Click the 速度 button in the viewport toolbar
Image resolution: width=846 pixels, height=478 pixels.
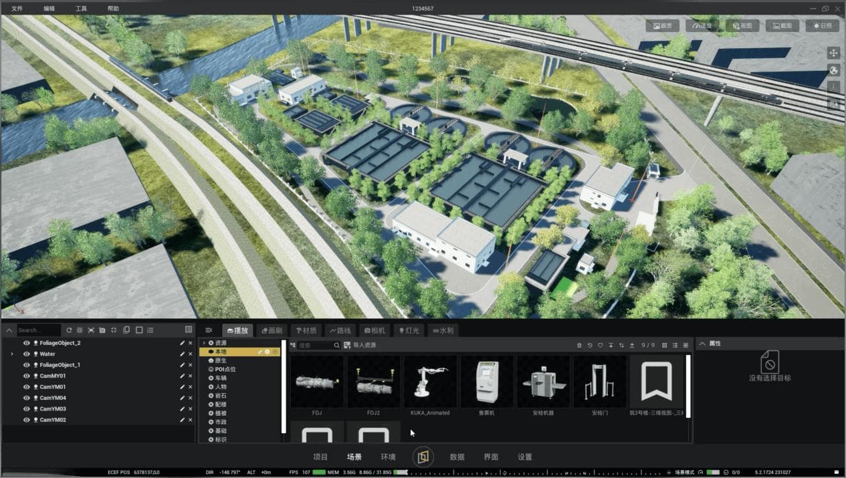coord(703,25)
